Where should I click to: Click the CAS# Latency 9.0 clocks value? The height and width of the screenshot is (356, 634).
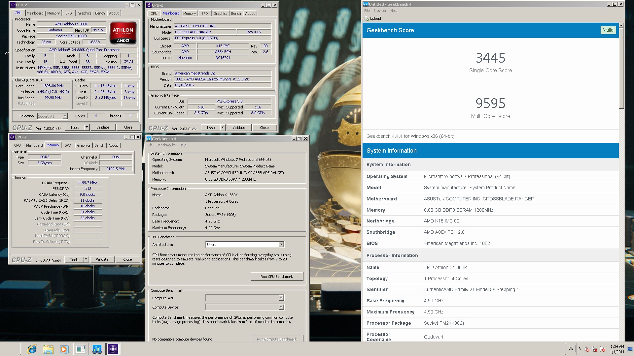88,194
